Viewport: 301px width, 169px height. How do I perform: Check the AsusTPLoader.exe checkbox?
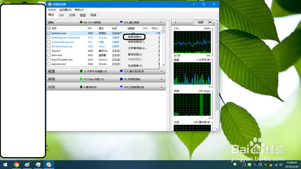point(49,60)
